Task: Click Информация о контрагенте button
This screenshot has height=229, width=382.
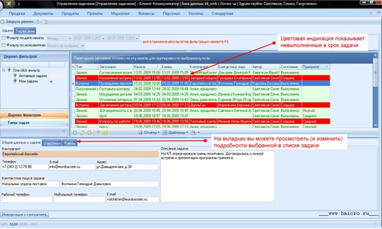Action: [24, 215]
